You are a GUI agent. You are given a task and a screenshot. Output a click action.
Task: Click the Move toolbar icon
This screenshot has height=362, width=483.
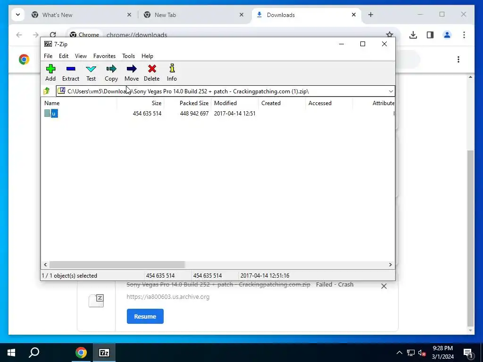[132, 73]
